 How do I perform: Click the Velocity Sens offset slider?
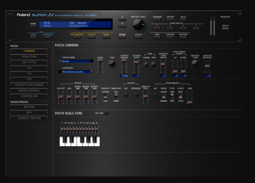point(94,97)
